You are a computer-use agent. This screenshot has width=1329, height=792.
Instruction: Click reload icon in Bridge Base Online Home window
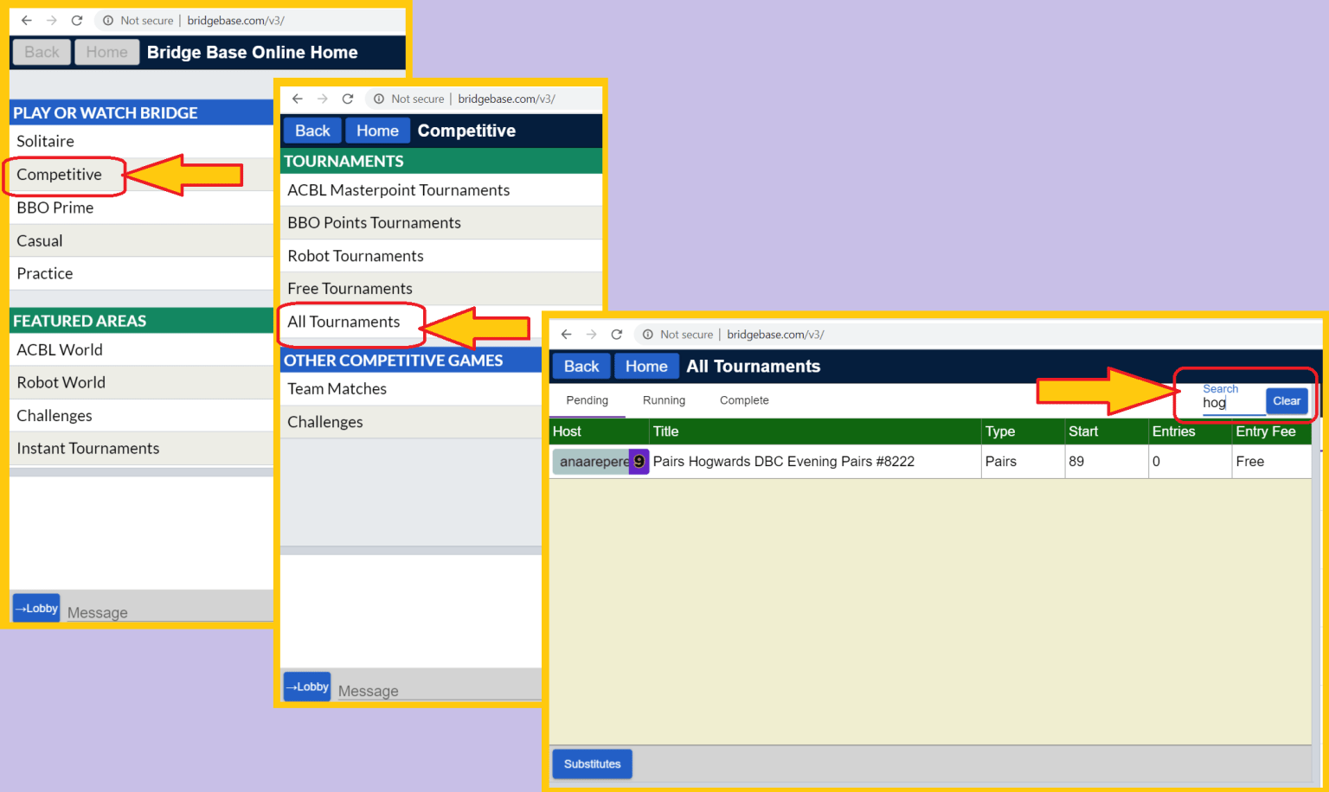point(77,21)
